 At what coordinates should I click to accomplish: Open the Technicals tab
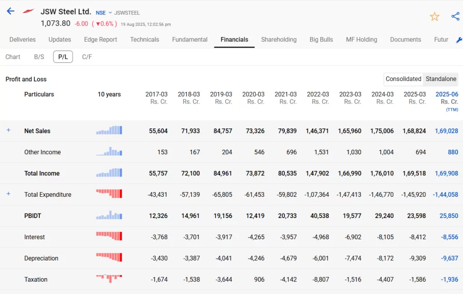point(144,40)
